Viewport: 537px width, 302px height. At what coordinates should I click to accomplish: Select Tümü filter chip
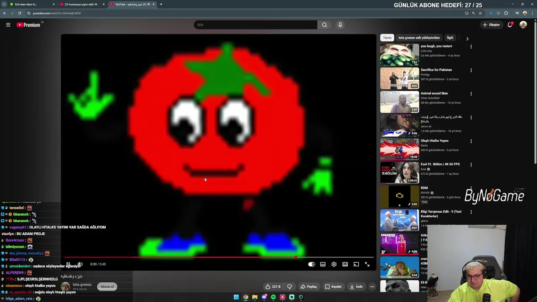pos(387,38)
